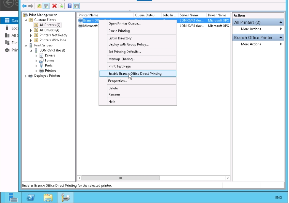Choose Enable Branch Office Direct Printing
This screenshot has width=289, height=203.
coord(135,74)
